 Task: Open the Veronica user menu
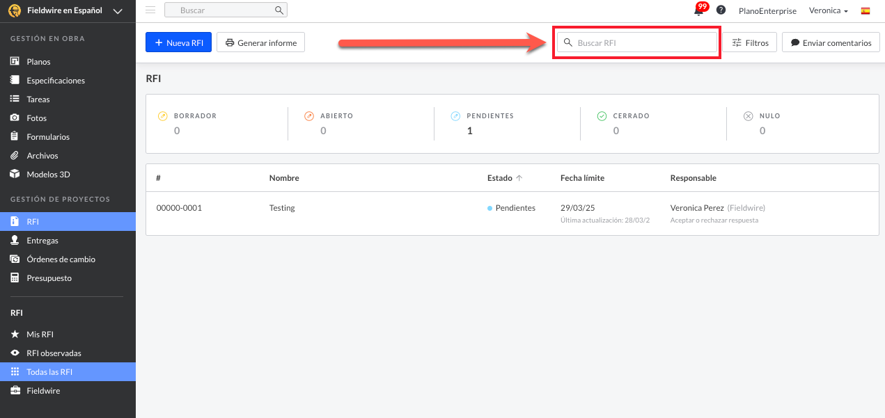click(828, 11)
